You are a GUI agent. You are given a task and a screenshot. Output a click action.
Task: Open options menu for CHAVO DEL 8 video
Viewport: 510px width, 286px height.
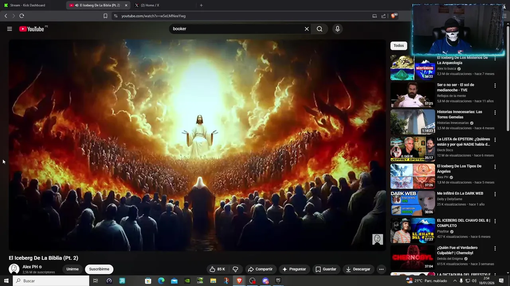point(495,221)
